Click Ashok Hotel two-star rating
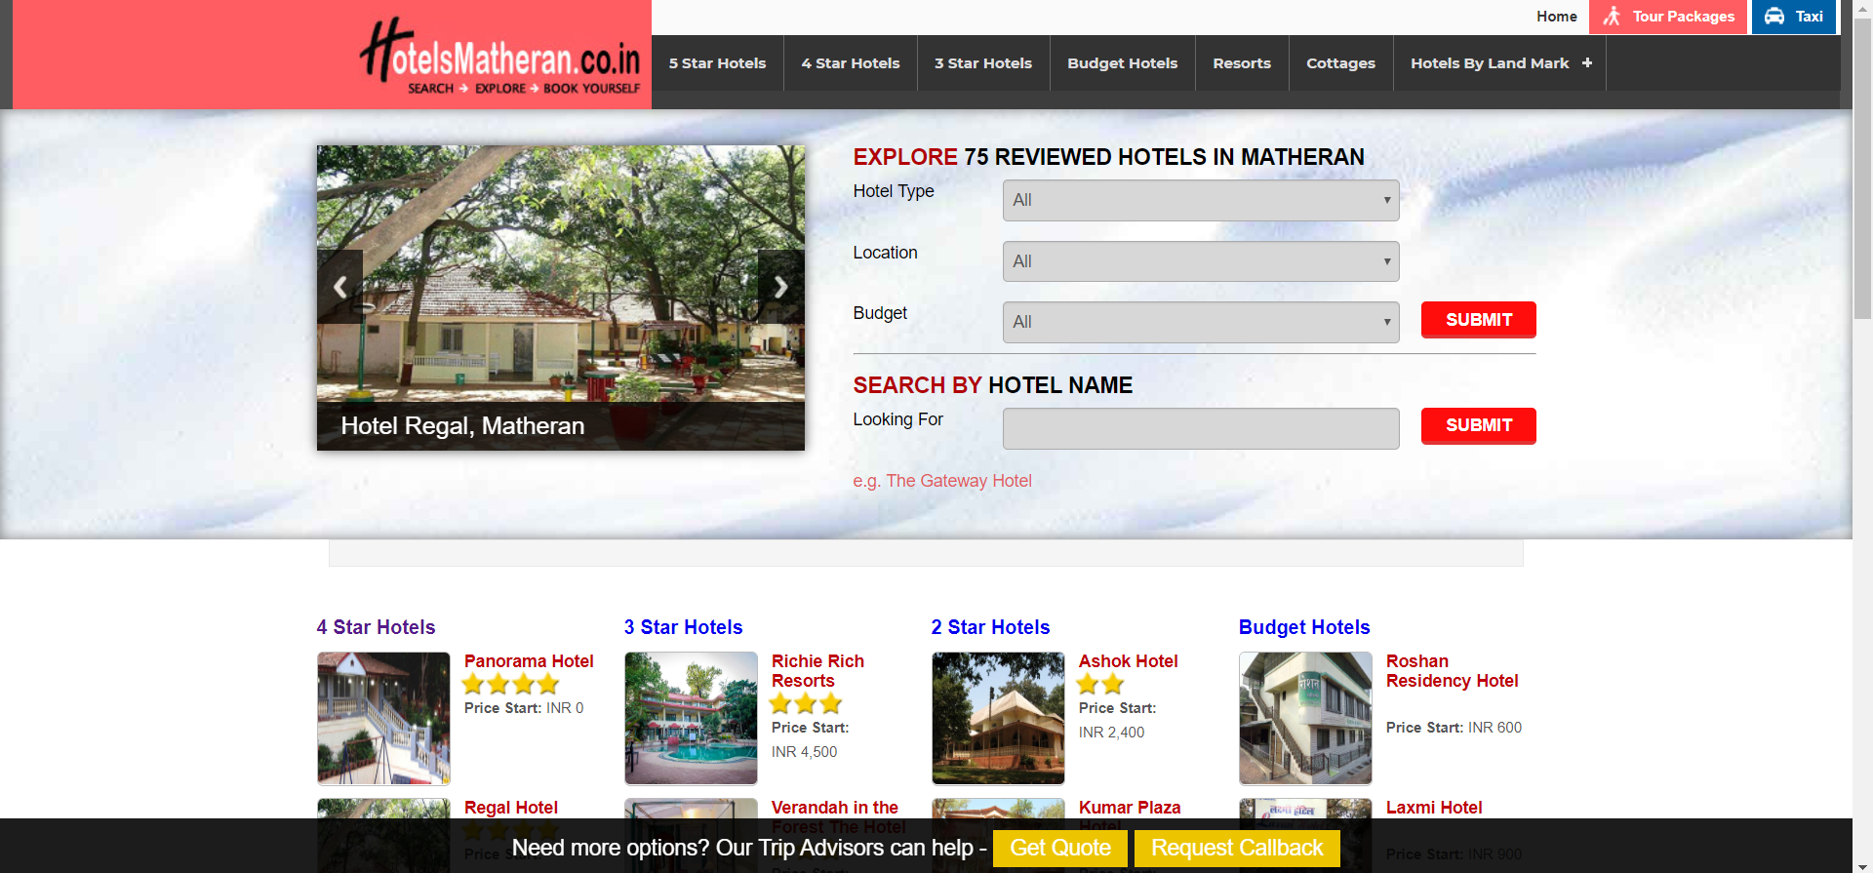The height and width of the screenshot is (873, 1873). pos(1101,684)
